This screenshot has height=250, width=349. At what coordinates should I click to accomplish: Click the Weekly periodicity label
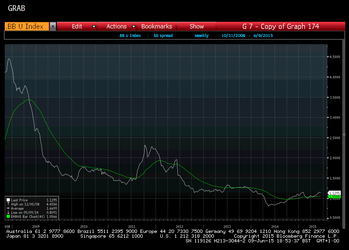(202, 36)
